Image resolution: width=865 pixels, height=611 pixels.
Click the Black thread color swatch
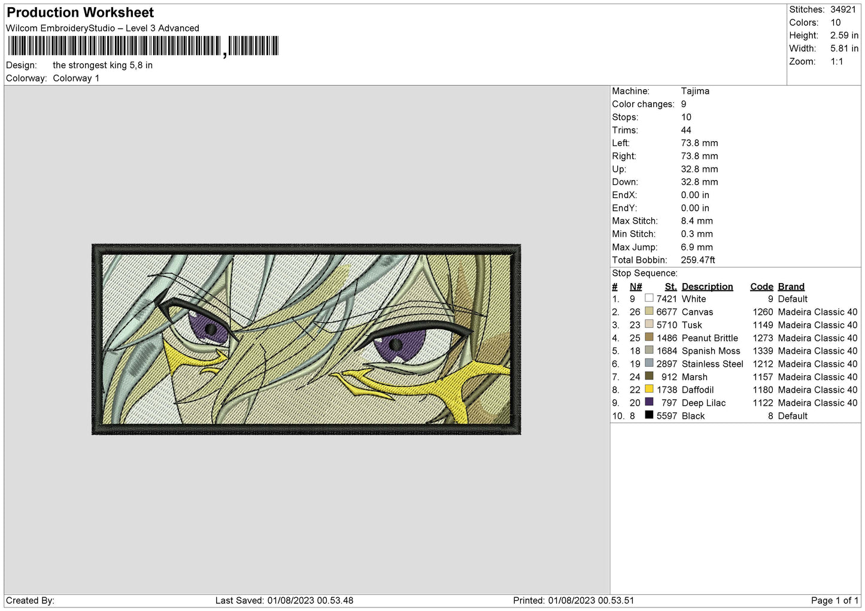(x=649, y=415)
